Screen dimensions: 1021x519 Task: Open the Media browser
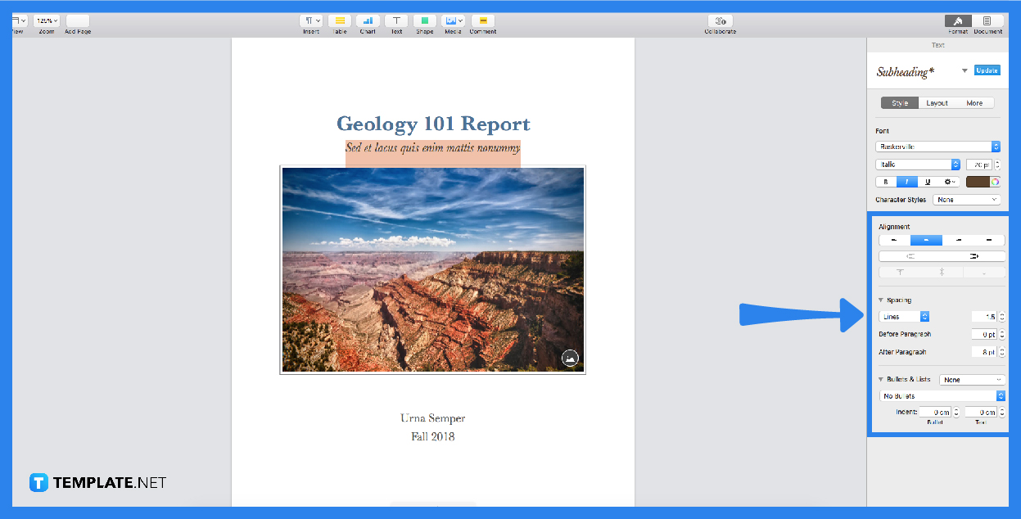point(453,22)
